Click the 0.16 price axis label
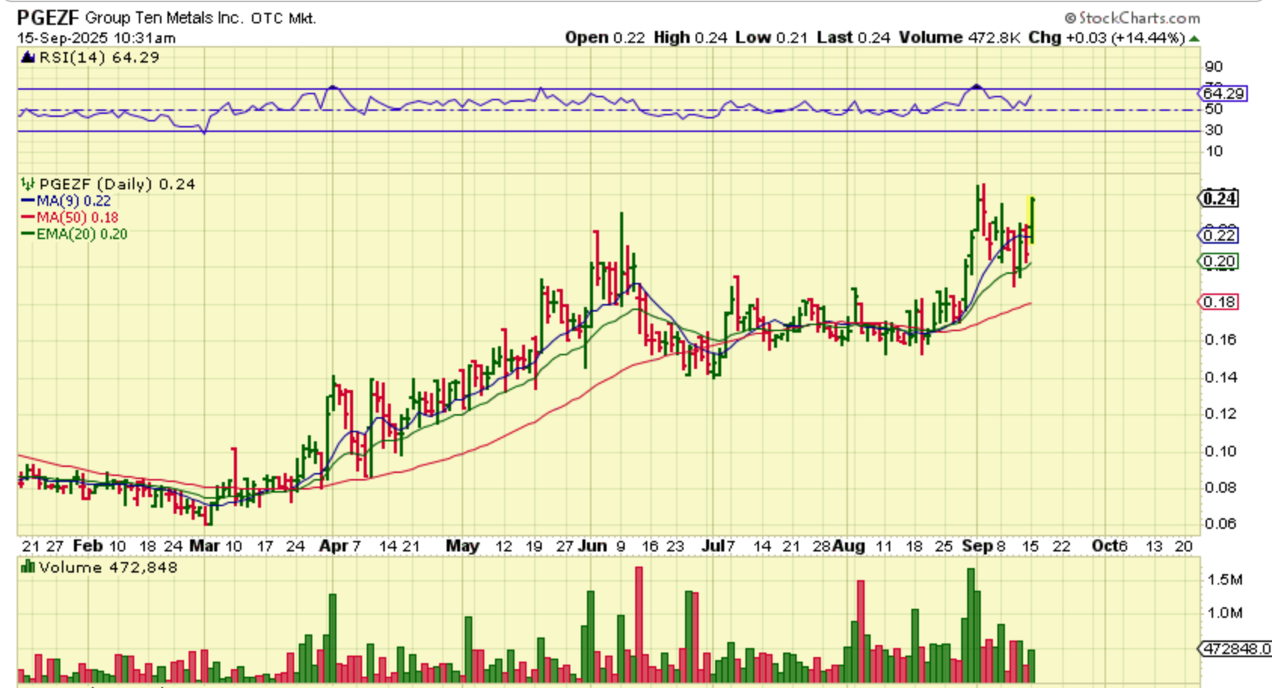 [x=1221, y=339]
